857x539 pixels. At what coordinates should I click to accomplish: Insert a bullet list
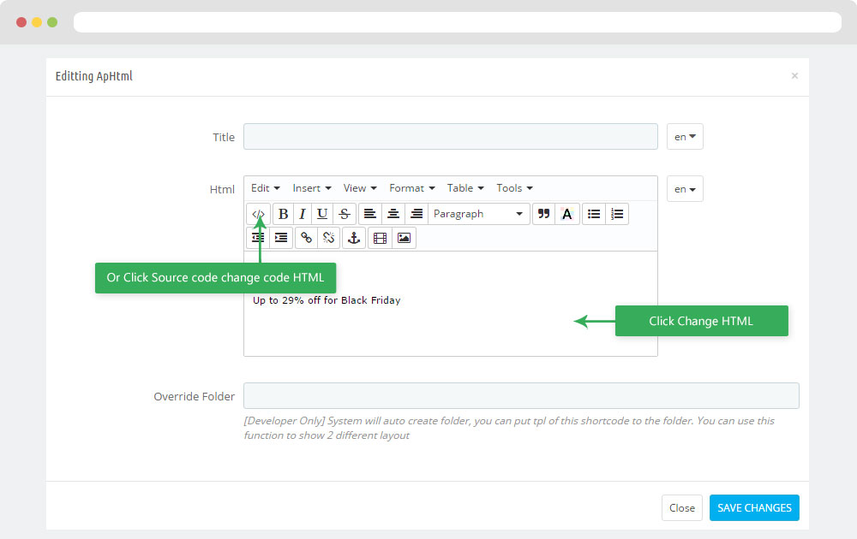coord(594,214)
